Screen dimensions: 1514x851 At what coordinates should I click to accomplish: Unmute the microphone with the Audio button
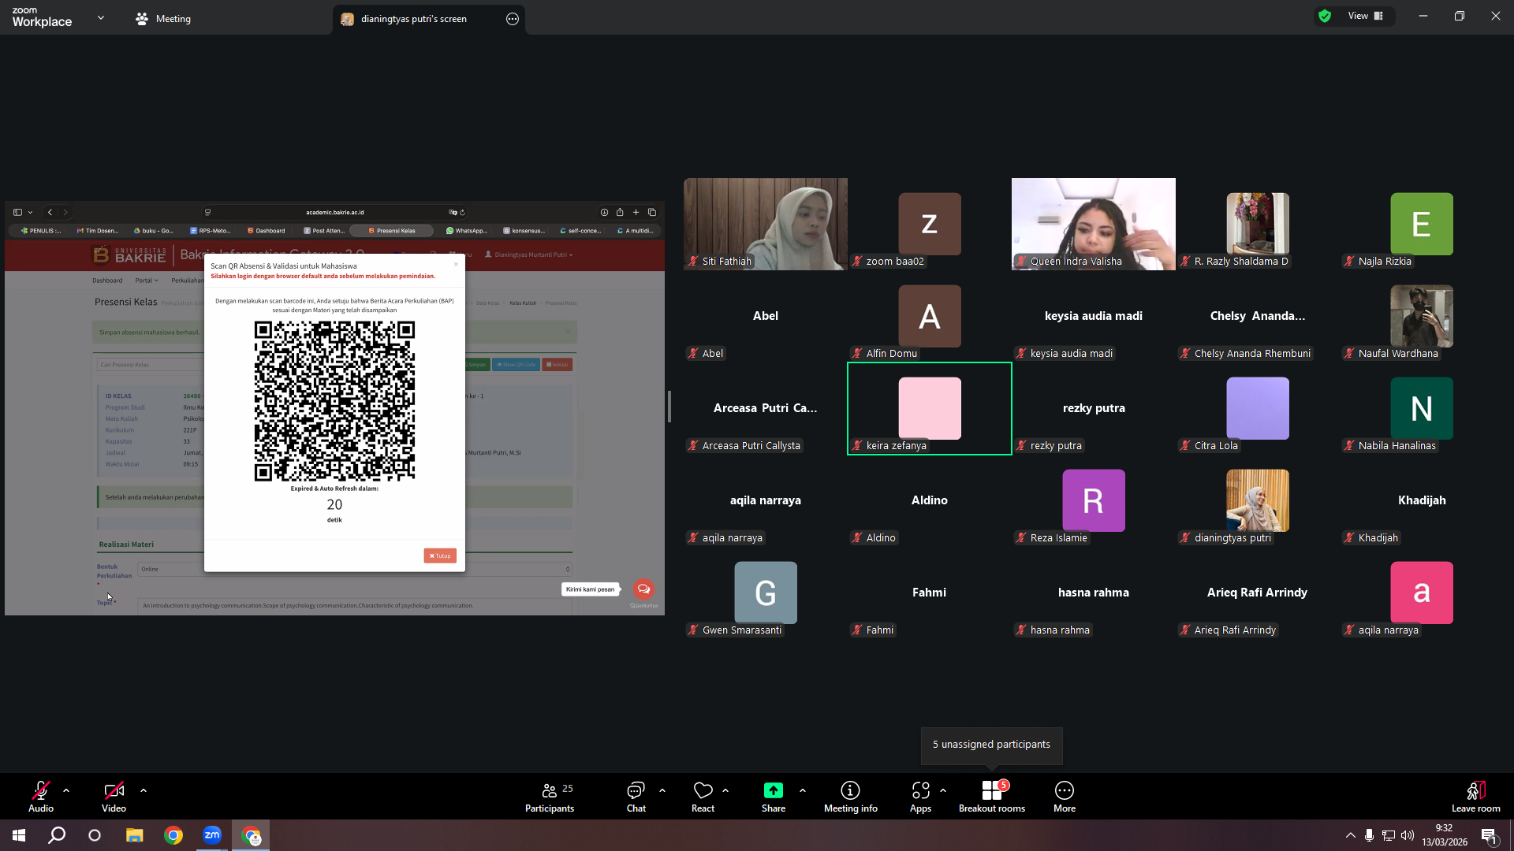41,797
